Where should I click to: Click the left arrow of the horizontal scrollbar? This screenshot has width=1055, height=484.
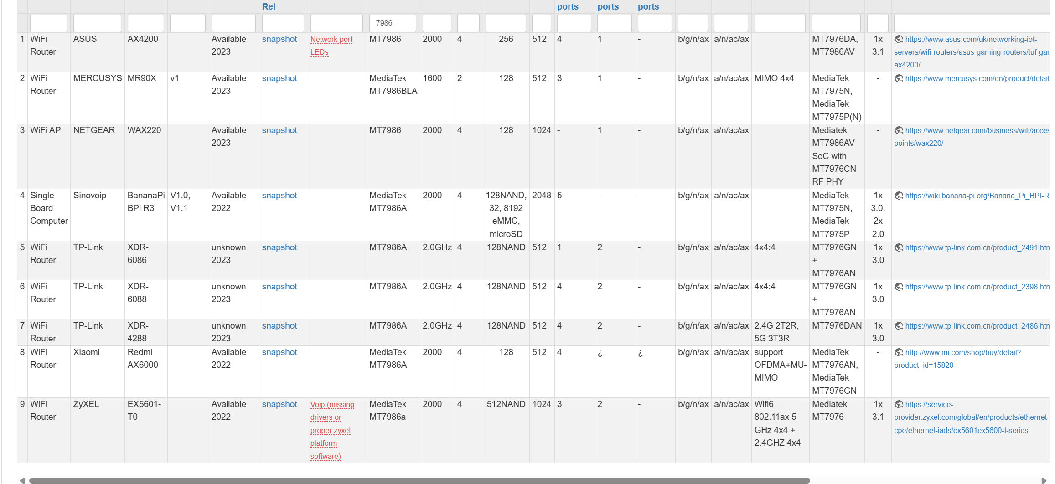[x=22, y=480]
